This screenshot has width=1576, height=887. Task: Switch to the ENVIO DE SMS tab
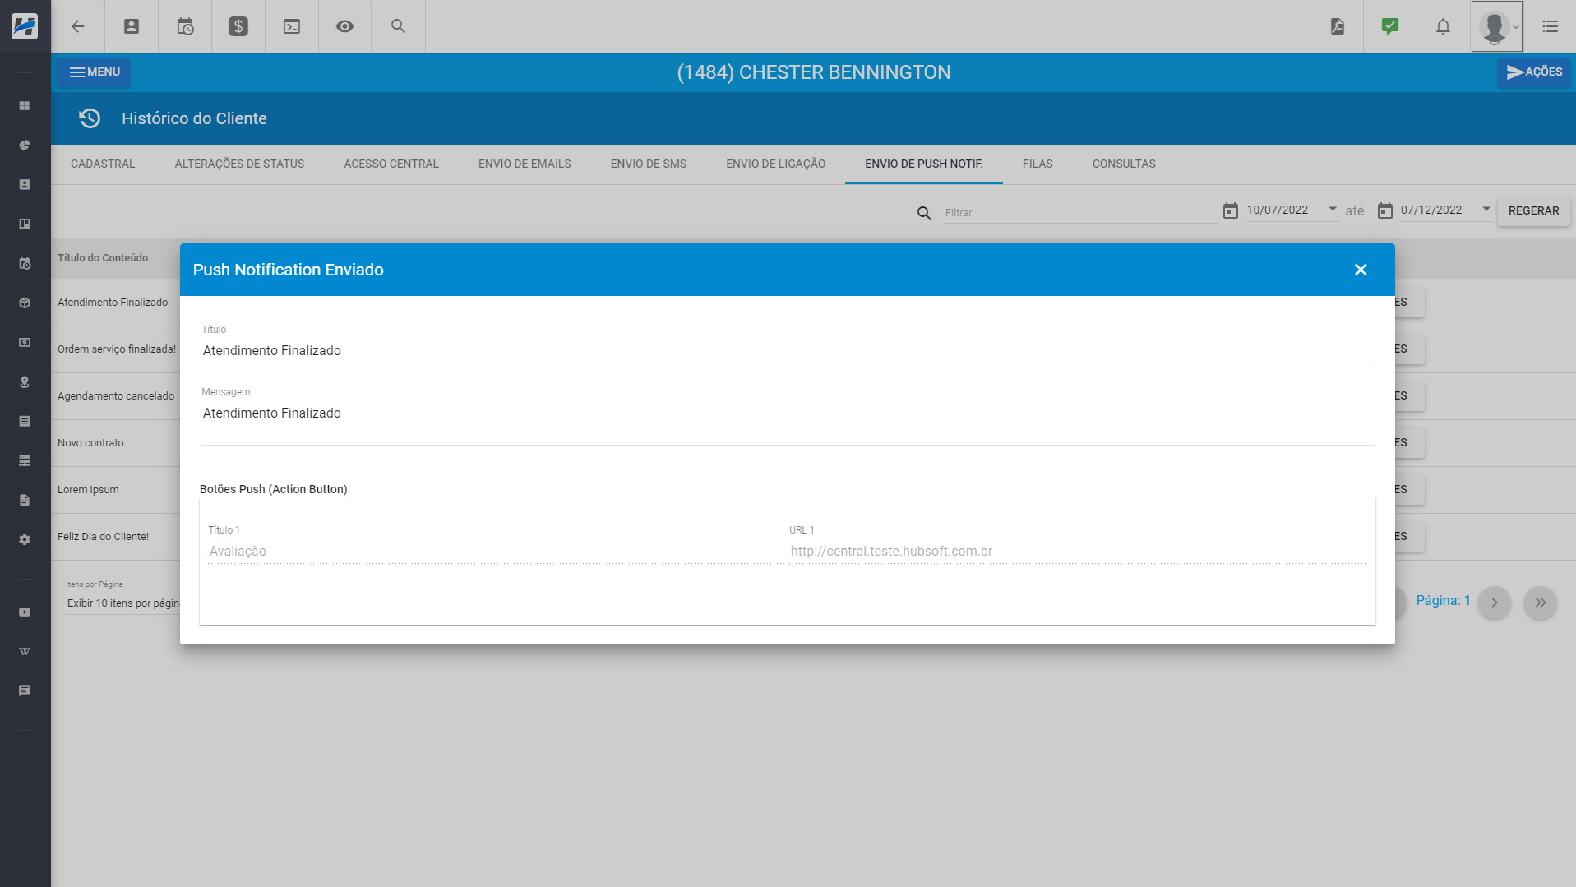(x=649, y=164)
